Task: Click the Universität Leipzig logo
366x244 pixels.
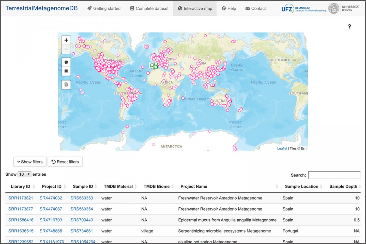Action: 344,8
